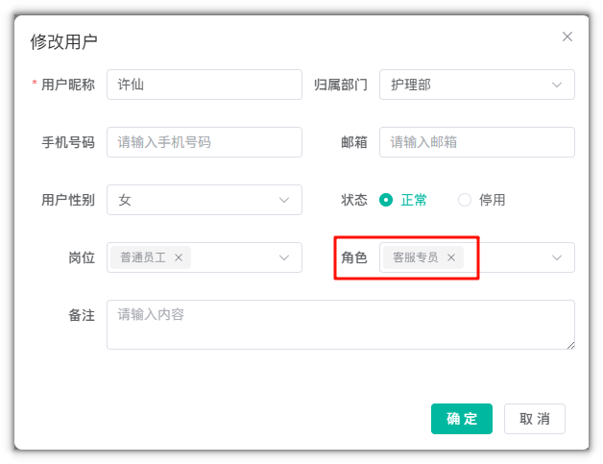Close the 修改用户 dialog with the X icon

click(567, 37)
